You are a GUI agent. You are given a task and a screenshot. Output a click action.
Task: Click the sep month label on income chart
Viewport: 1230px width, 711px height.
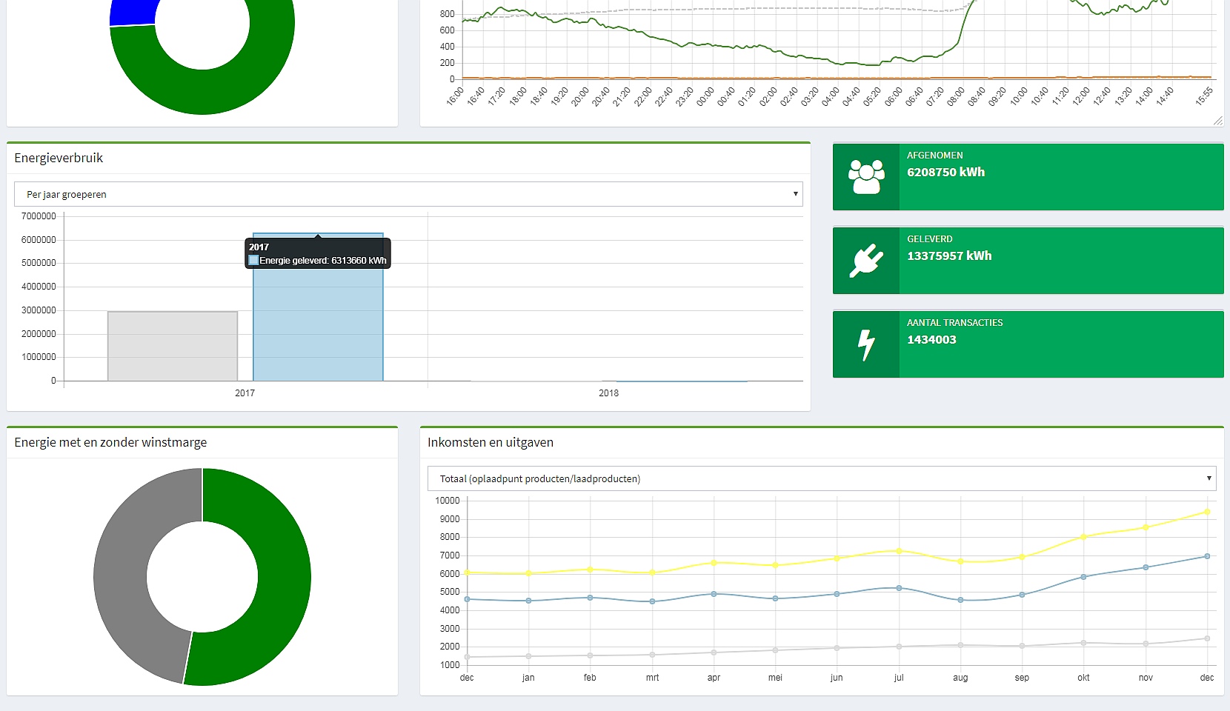pos(1022,678)
